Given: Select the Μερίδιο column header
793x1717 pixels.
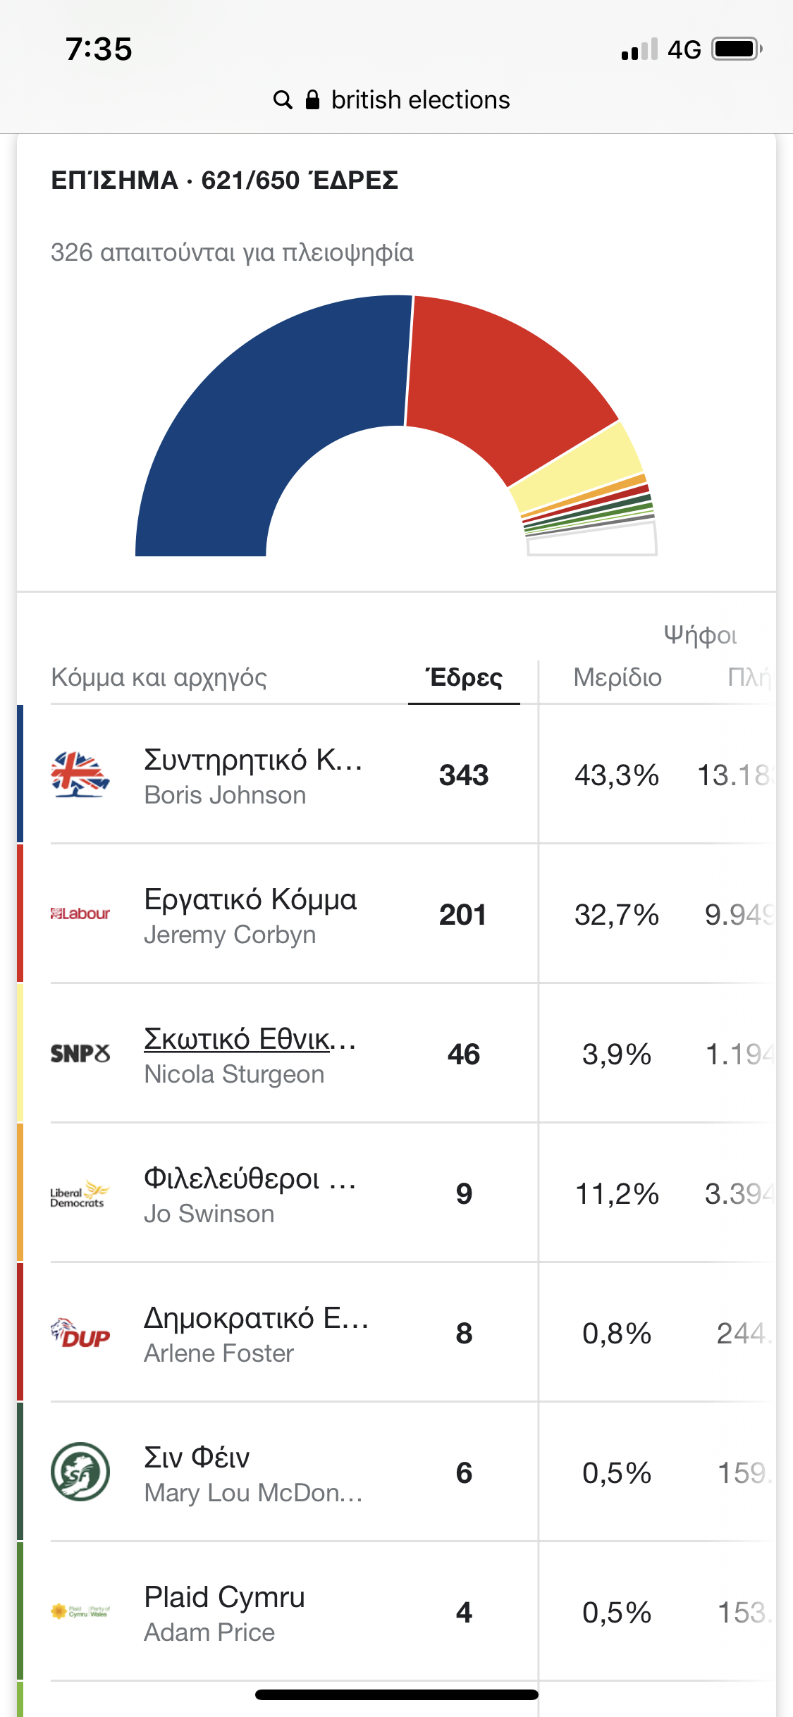Looking at the screenshot, I should coord(617,678).
